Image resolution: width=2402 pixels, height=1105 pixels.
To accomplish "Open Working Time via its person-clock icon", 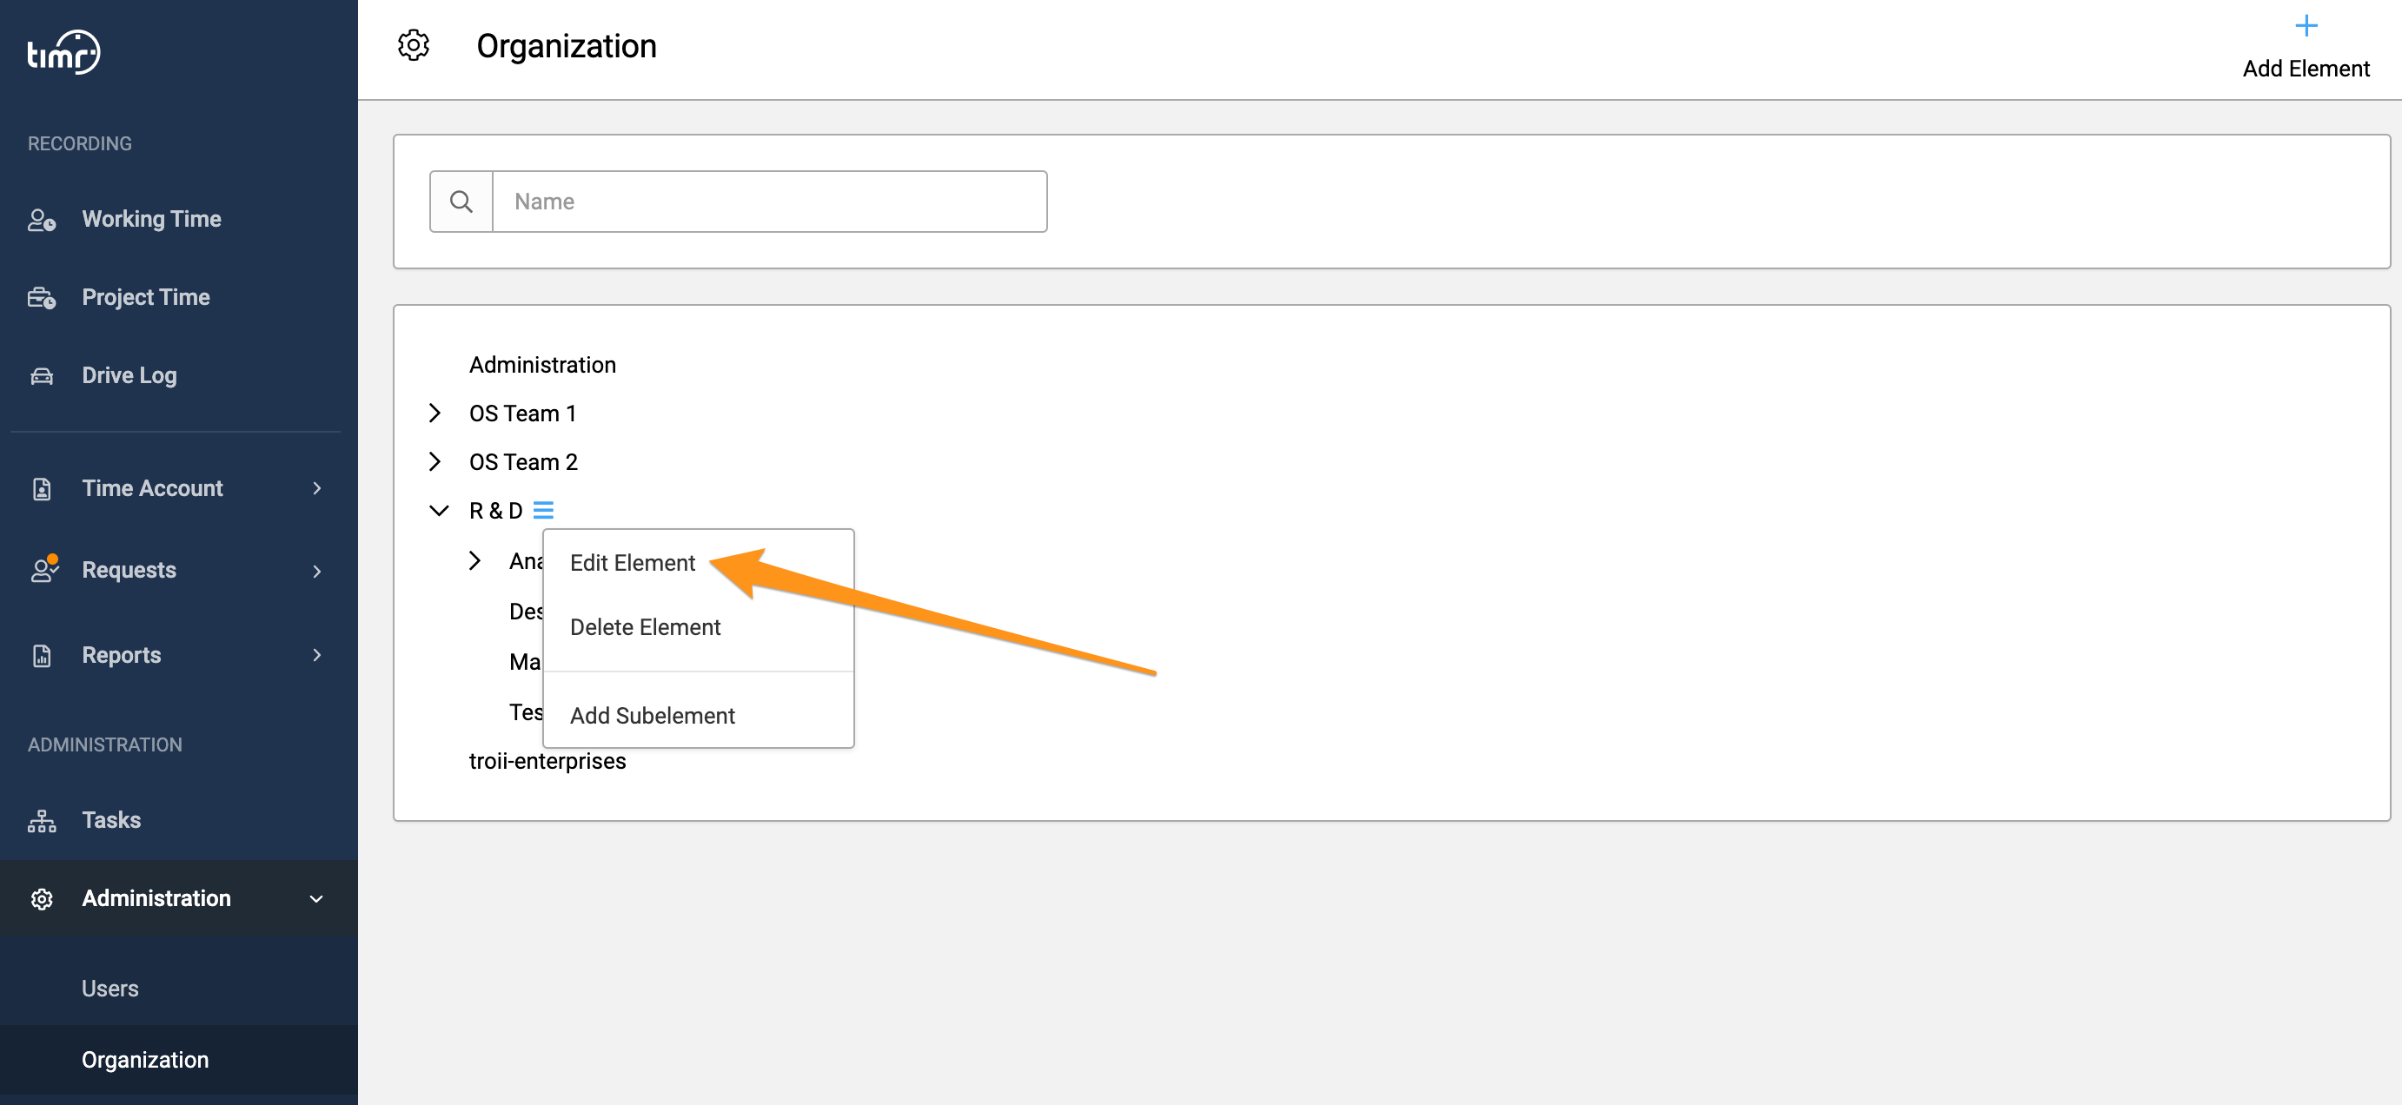I will 42,220.
